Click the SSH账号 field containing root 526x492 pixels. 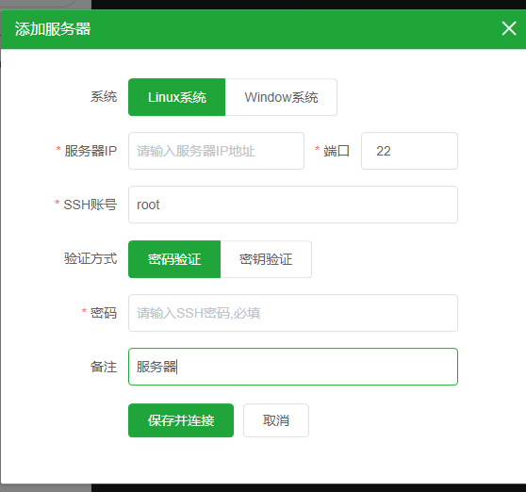pyautogui.click(x=293, y=205)
